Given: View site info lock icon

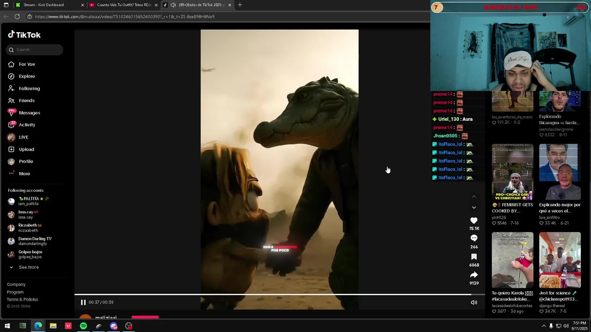Looking at the screenshot, I should point(30,17).
